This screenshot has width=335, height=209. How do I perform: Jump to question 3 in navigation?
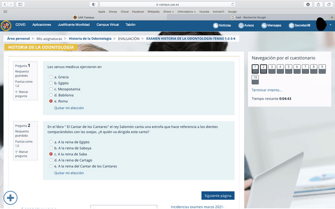point(272,69)
